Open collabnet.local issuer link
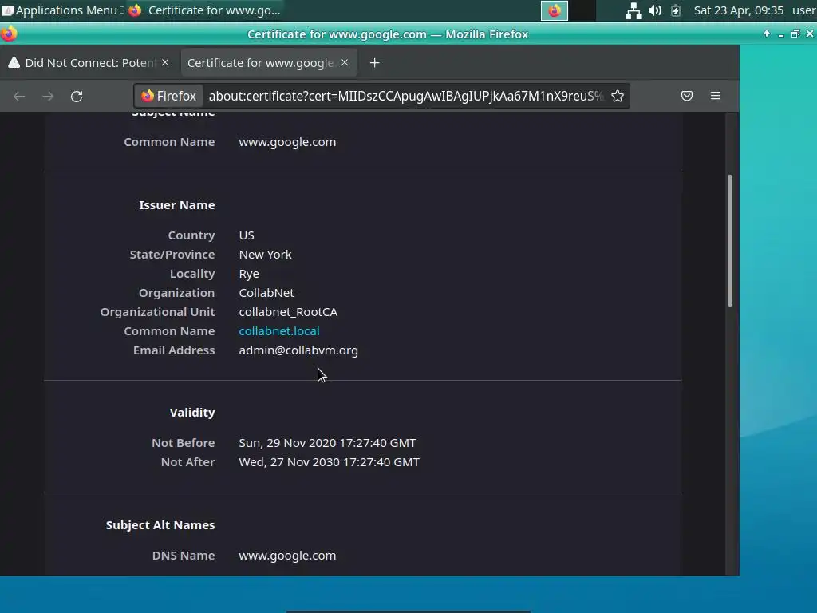Screen dimensions: 817x613 (279, 331)
